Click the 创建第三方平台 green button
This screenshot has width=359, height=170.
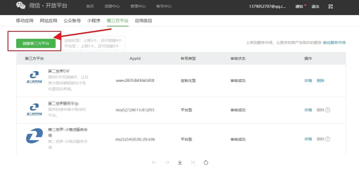click(36, 43)
